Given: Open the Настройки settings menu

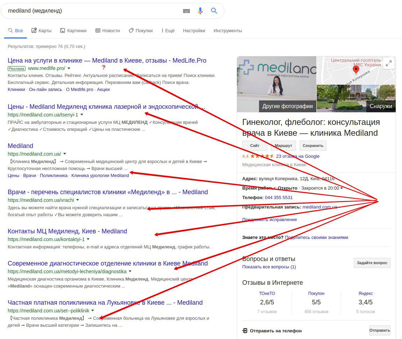Looking at the screenshot, I should point(194,30).
